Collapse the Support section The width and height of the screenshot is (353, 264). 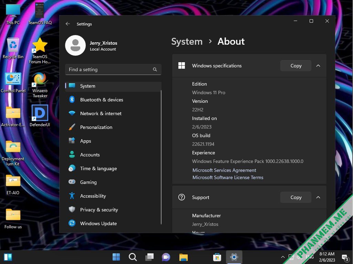tap(318, 197)
